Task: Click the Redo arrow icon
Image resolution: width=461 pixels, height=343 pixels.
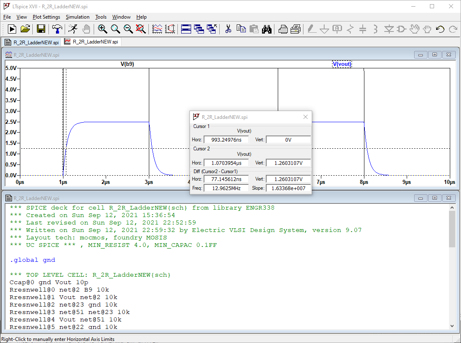Action: tap(453, 29)
